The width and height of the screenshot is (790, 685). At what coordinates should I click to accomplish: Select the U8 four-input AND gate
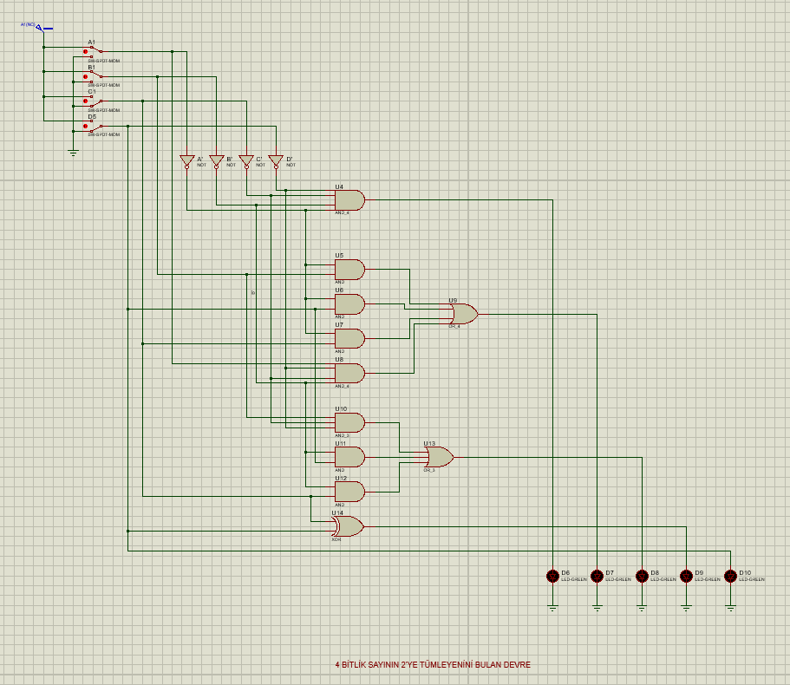[x=350, y=373]
